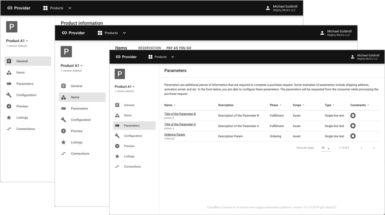Click the Items shapes icon in the front window sidebar
This screenshot has height=215, width=385.
117,115
